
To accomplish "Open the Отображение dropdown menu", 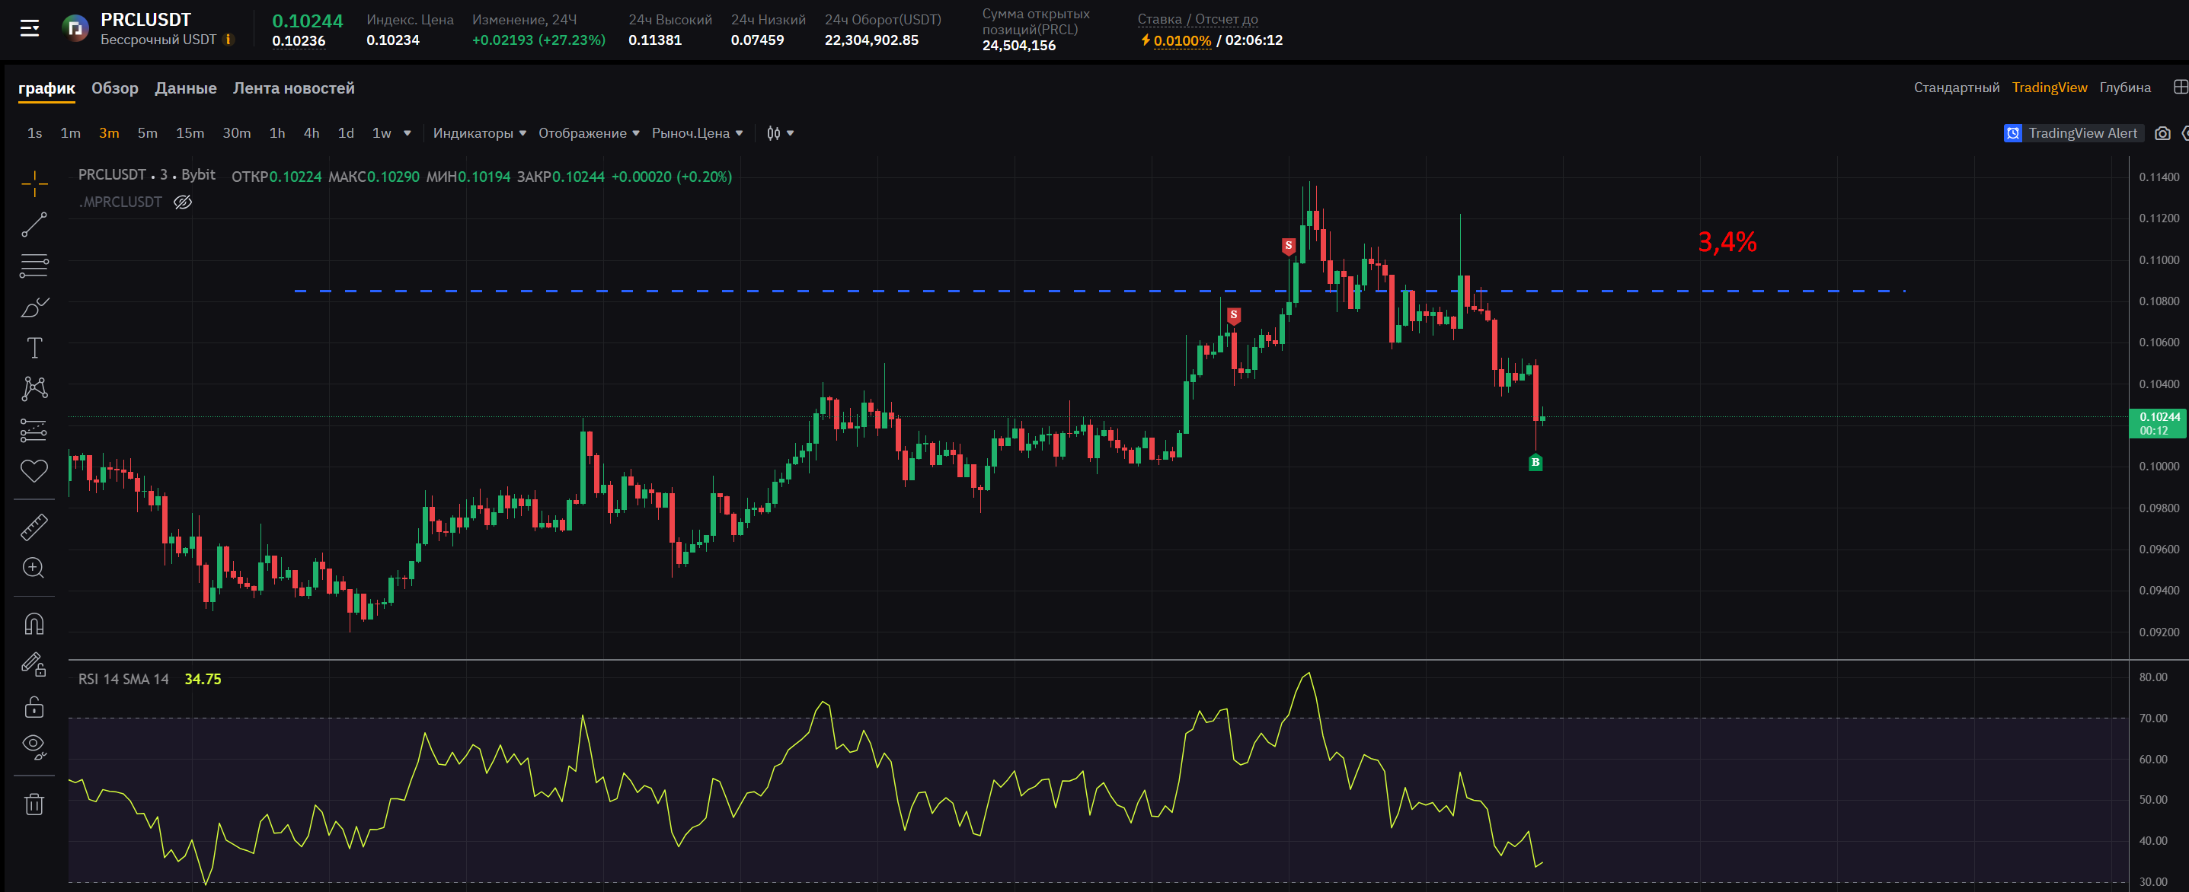I will click(588, 133).
